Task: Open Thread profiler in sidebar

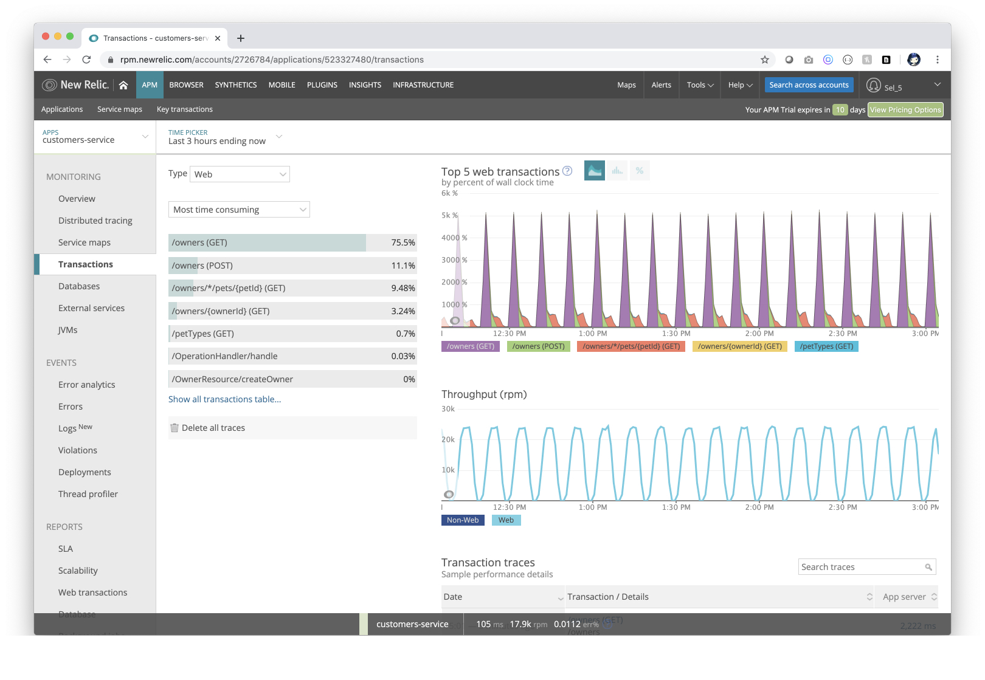Action: pos(88,494)
